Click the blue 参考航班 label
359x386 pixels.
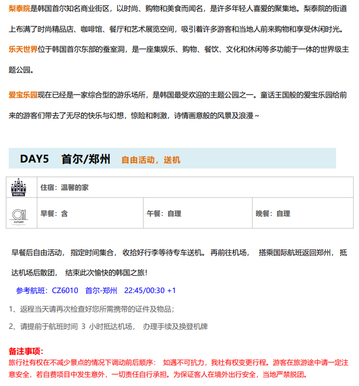(32, 290)
